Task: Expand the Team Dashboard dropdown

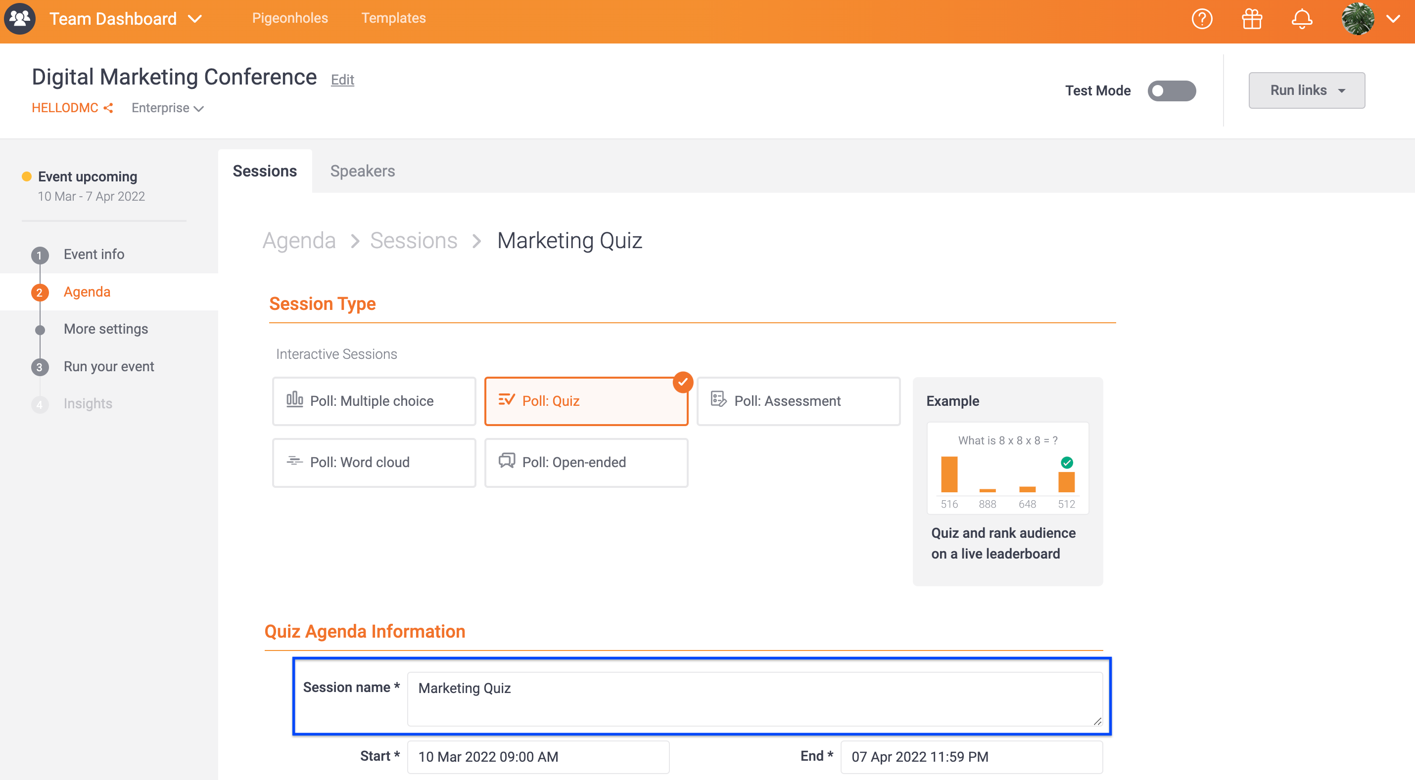Action: point(195,19)
